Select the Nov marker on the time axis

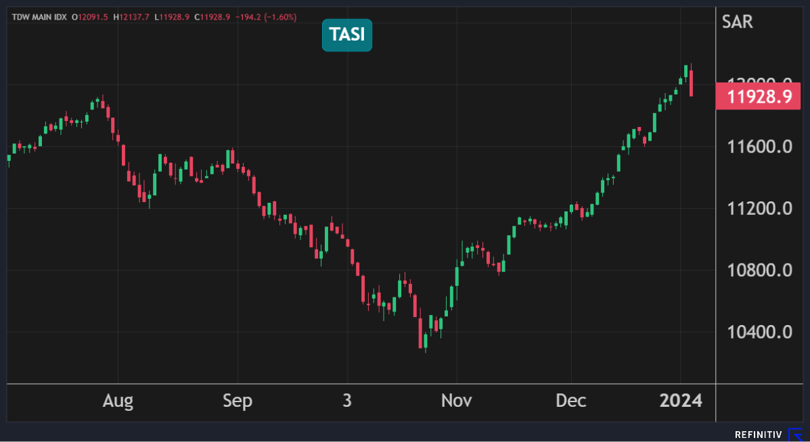pos(457,401)
